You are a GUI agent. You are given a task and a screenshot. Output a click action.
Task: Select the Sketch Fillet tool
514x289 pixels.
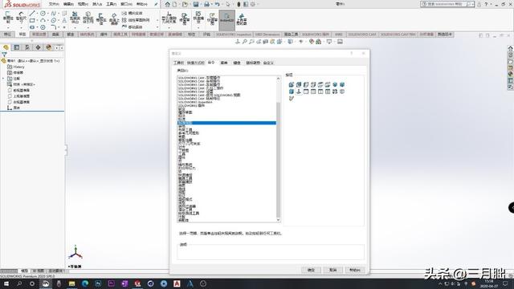(x=54, y=27)
